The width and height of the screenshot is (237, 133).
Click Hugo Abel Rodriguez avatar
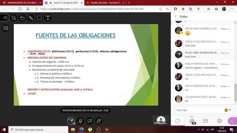(178, 54)
